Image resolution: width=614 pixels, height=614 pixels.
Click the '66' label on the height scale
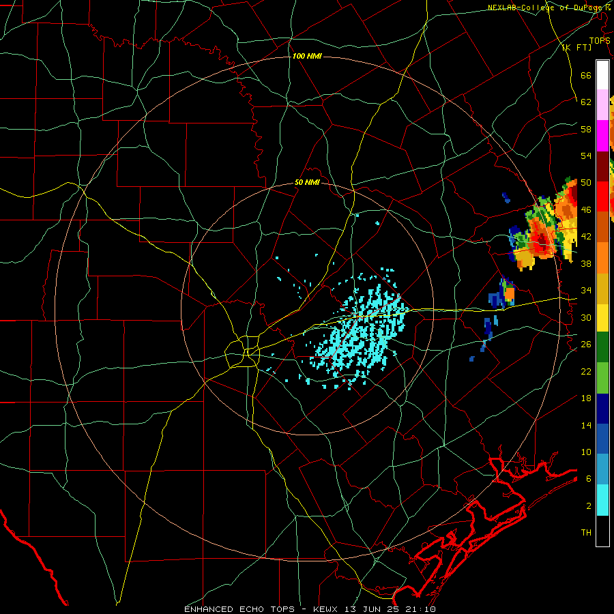pyautogui.click(x=586, y=75)
